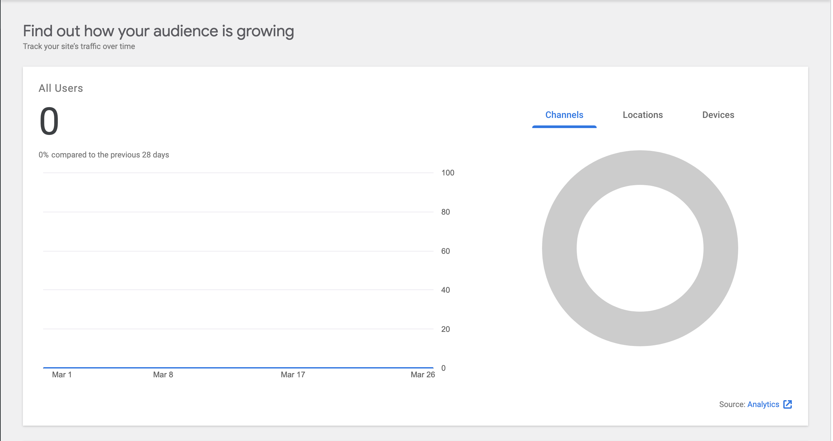Click the Track your site's traffic subtitle

78,46
